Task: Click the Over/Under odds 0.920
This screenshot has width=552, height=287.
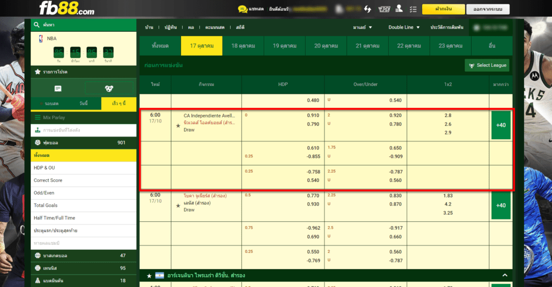Action: [395, 115]
